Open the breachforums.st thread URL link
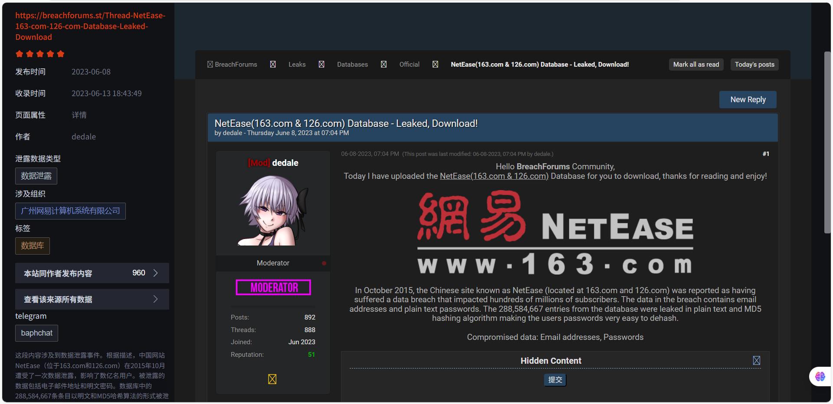 (90, 26)
